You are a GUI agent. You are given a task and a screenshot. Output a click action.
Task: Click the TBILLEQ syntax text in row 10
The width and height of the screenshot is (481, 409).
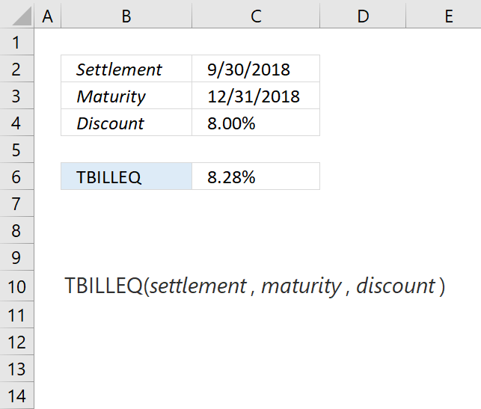point(254,286)
